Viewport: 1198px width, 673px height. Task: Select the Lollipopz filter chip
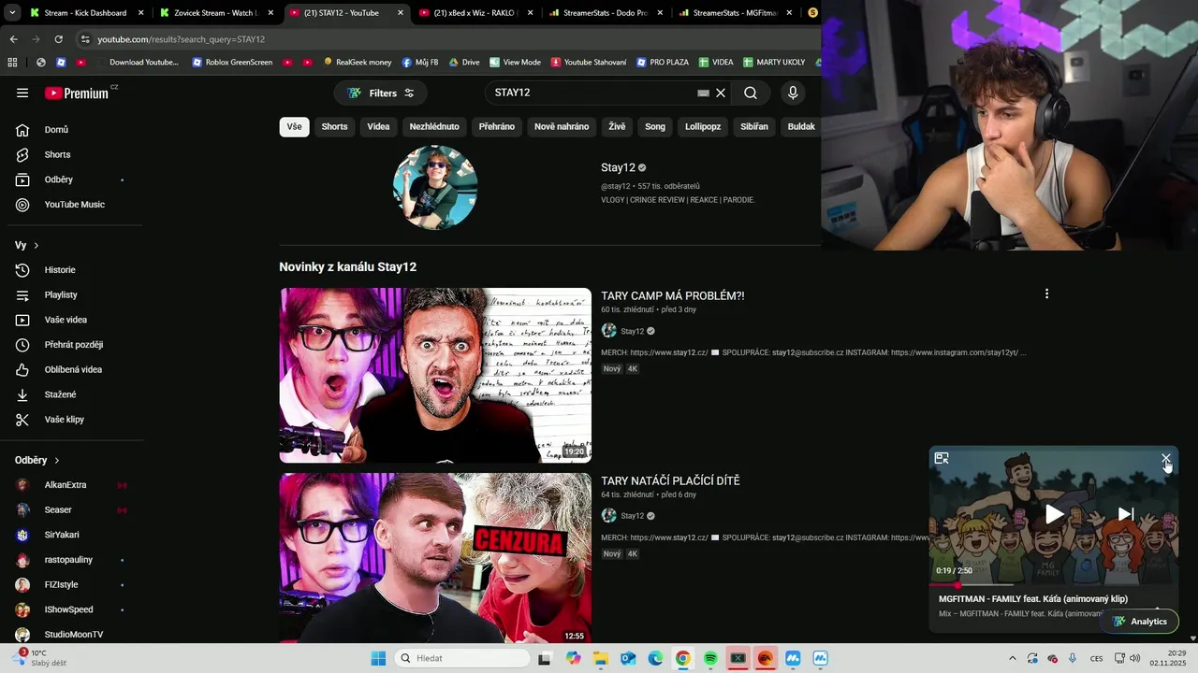click(703, 127)
